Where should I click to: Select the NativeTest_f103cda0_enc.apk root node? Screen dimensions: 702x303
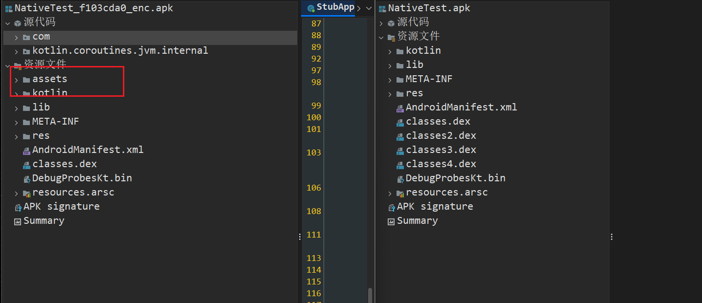pyautogui.click(x=94, y=8)
